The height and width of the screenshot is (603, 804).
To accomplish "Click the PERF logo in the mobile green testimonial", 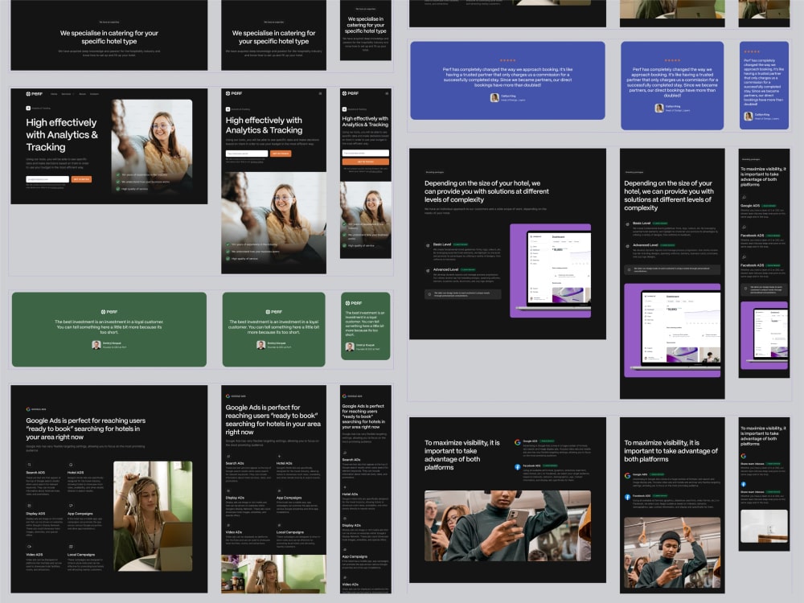I will pos(353,303).
